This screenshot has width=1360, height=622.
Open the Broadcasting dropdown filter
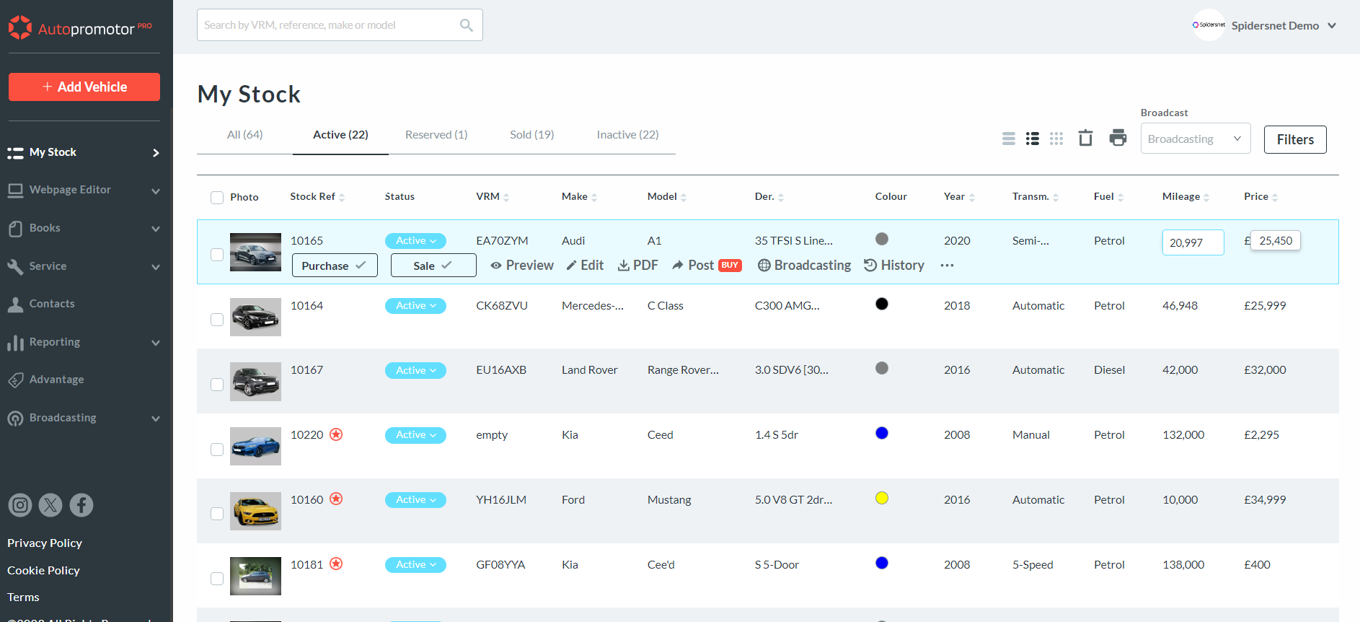(x=1195, y=139)
